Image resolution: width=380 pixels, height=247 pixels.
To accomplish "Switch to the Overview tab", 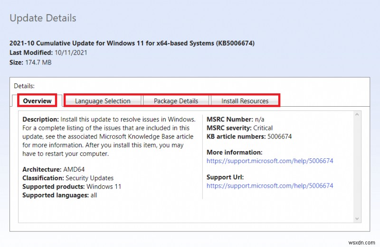I will pos(37,101).
